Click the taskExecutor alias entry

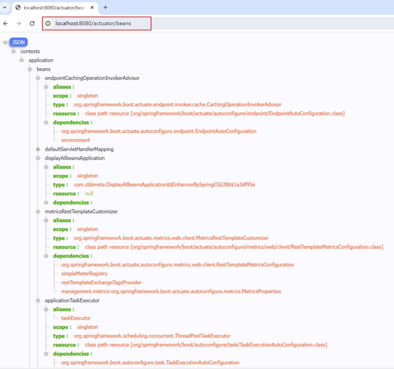pyautogui.click(x=76, y=318)
